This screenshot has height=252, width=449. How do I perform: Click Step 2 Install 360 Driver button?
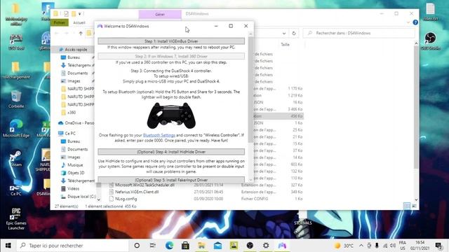[171, 56]
